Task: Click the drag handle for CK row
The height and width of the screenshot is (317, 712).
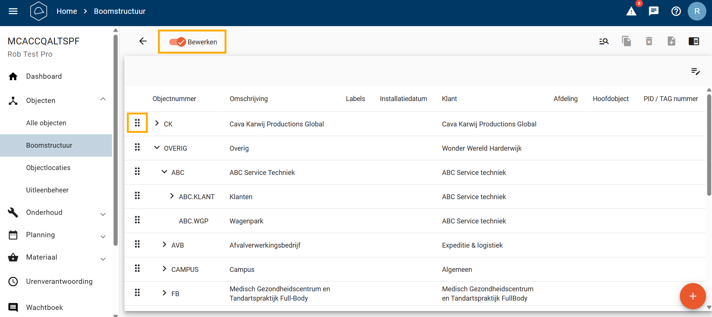Action: [137, 123]
